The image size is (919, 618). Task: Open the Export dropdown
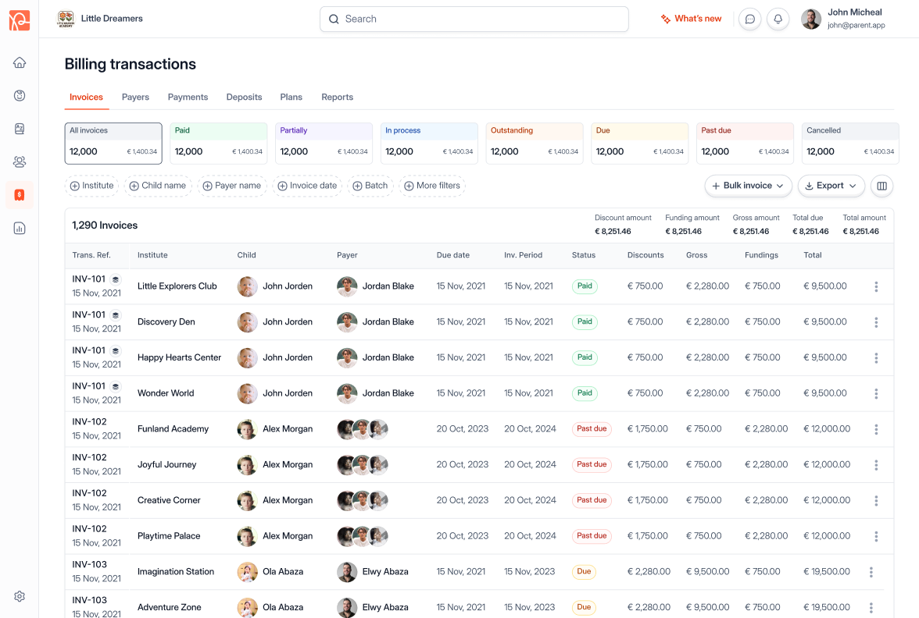tap(831, 186)
